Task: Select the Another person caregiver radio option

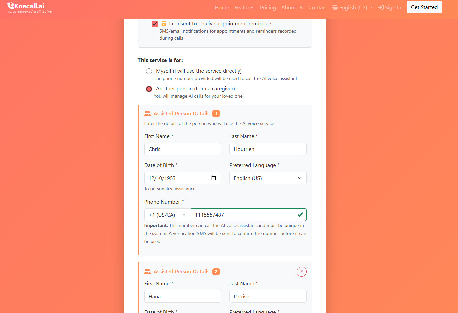Action: (x=149, y=89)
